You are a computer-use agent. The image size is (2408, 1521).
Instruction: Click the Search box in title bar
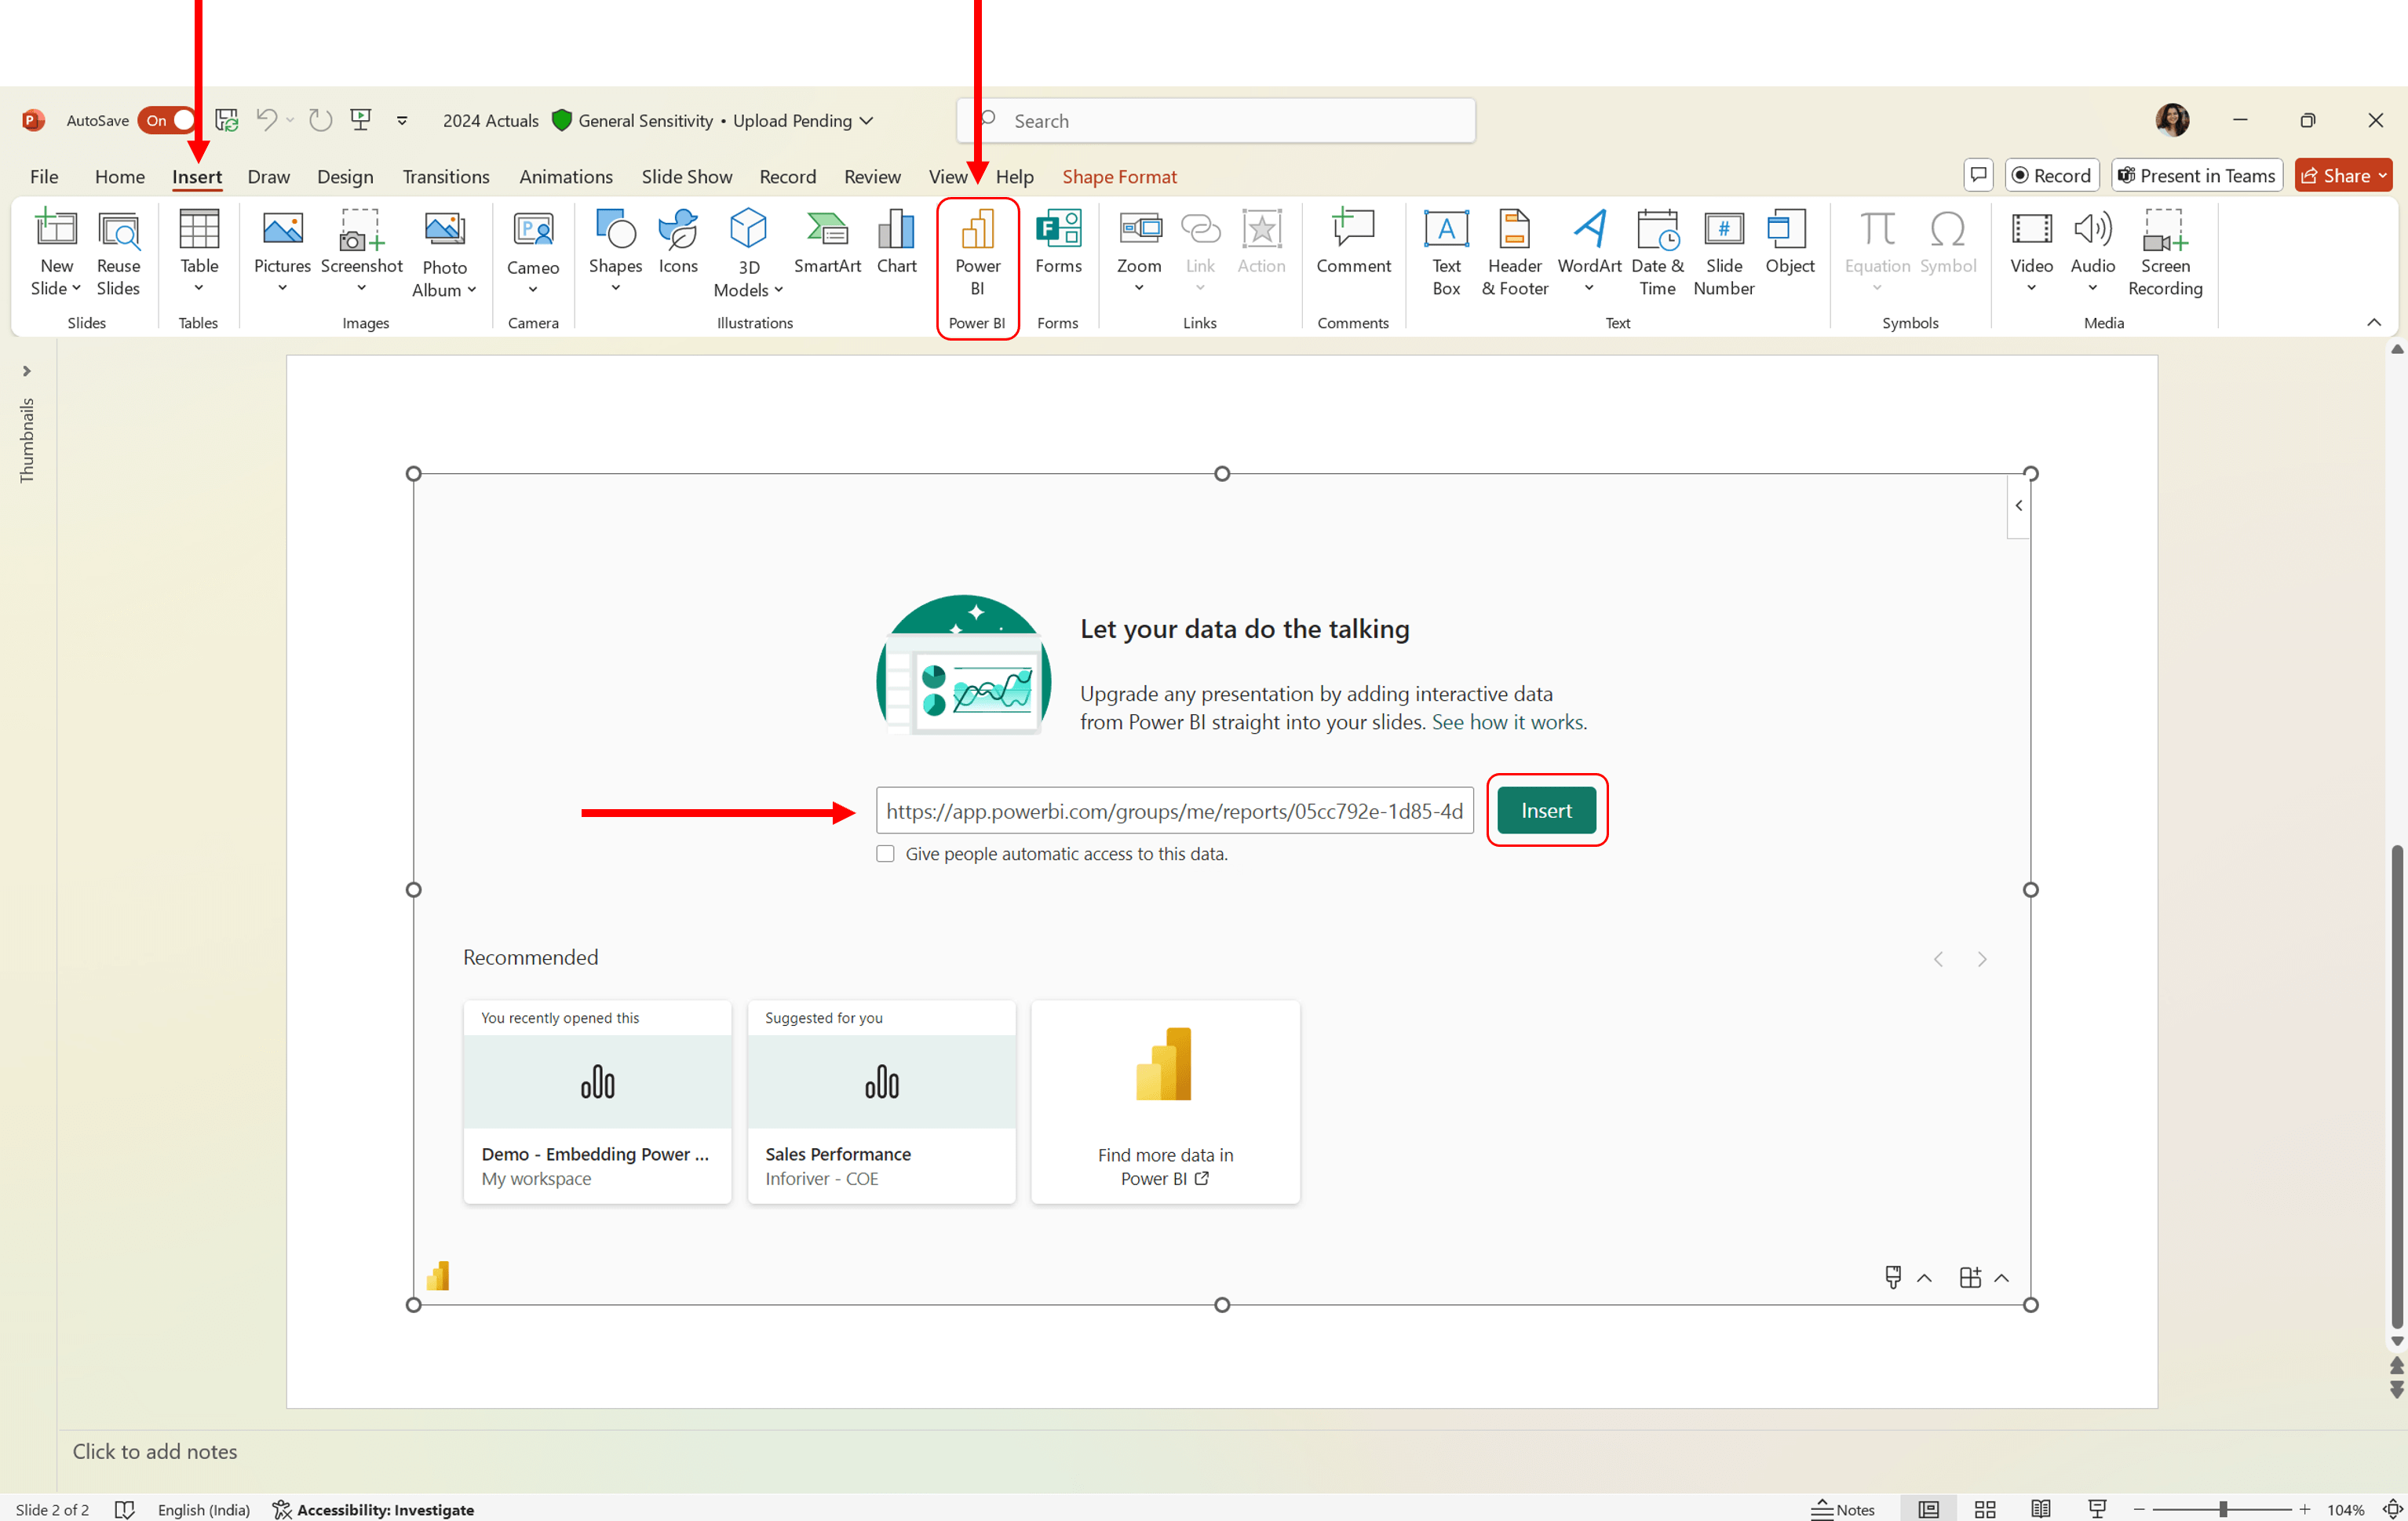[1215, 120]
